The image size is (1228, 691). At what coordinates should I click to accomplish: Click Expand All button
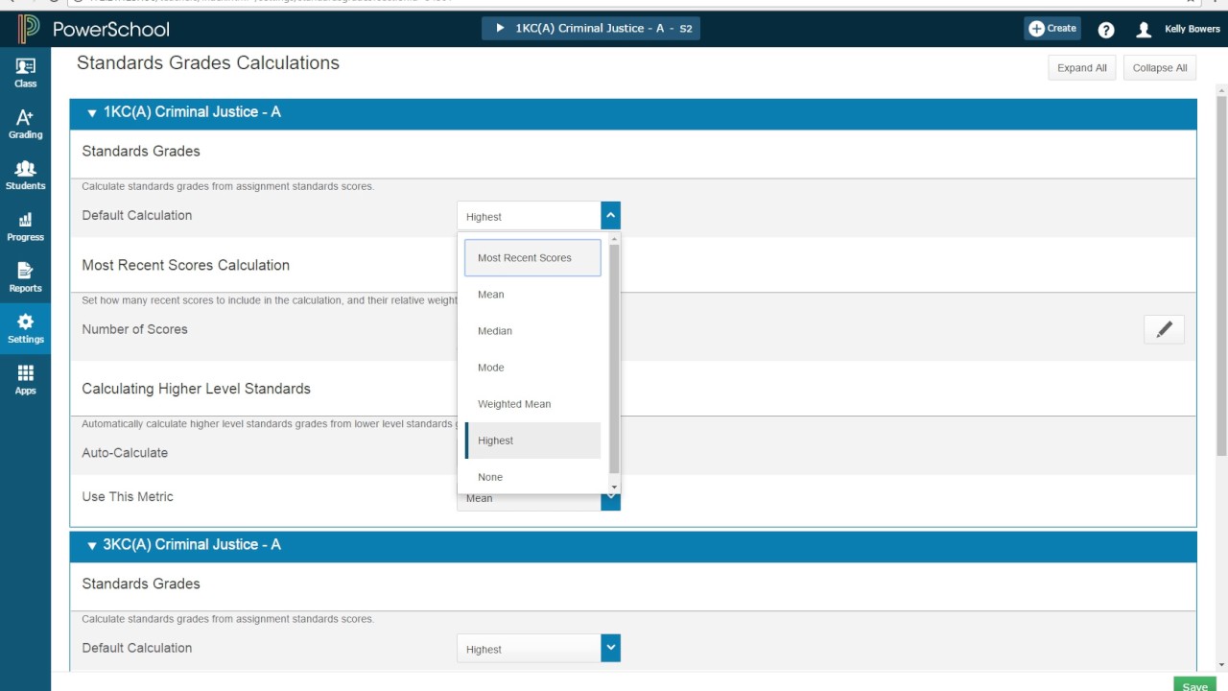click(x=1082, y=68)
